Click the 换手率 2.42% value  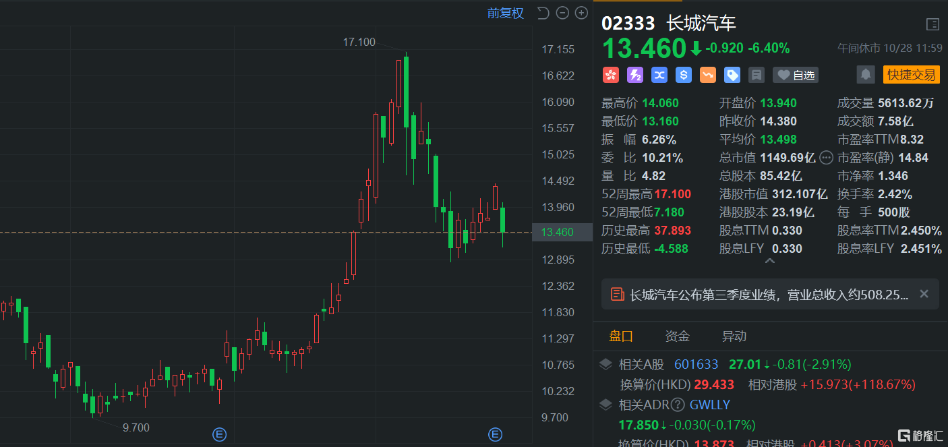895,194
